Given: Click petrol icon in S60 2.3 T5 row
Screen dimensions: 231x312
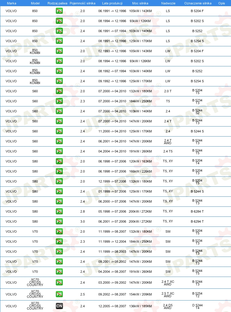Looking at the screenshot, I should tap(59, 101).
